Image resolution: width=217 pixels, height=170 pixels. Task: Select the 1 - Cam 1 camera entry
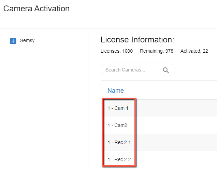(118, 108)
